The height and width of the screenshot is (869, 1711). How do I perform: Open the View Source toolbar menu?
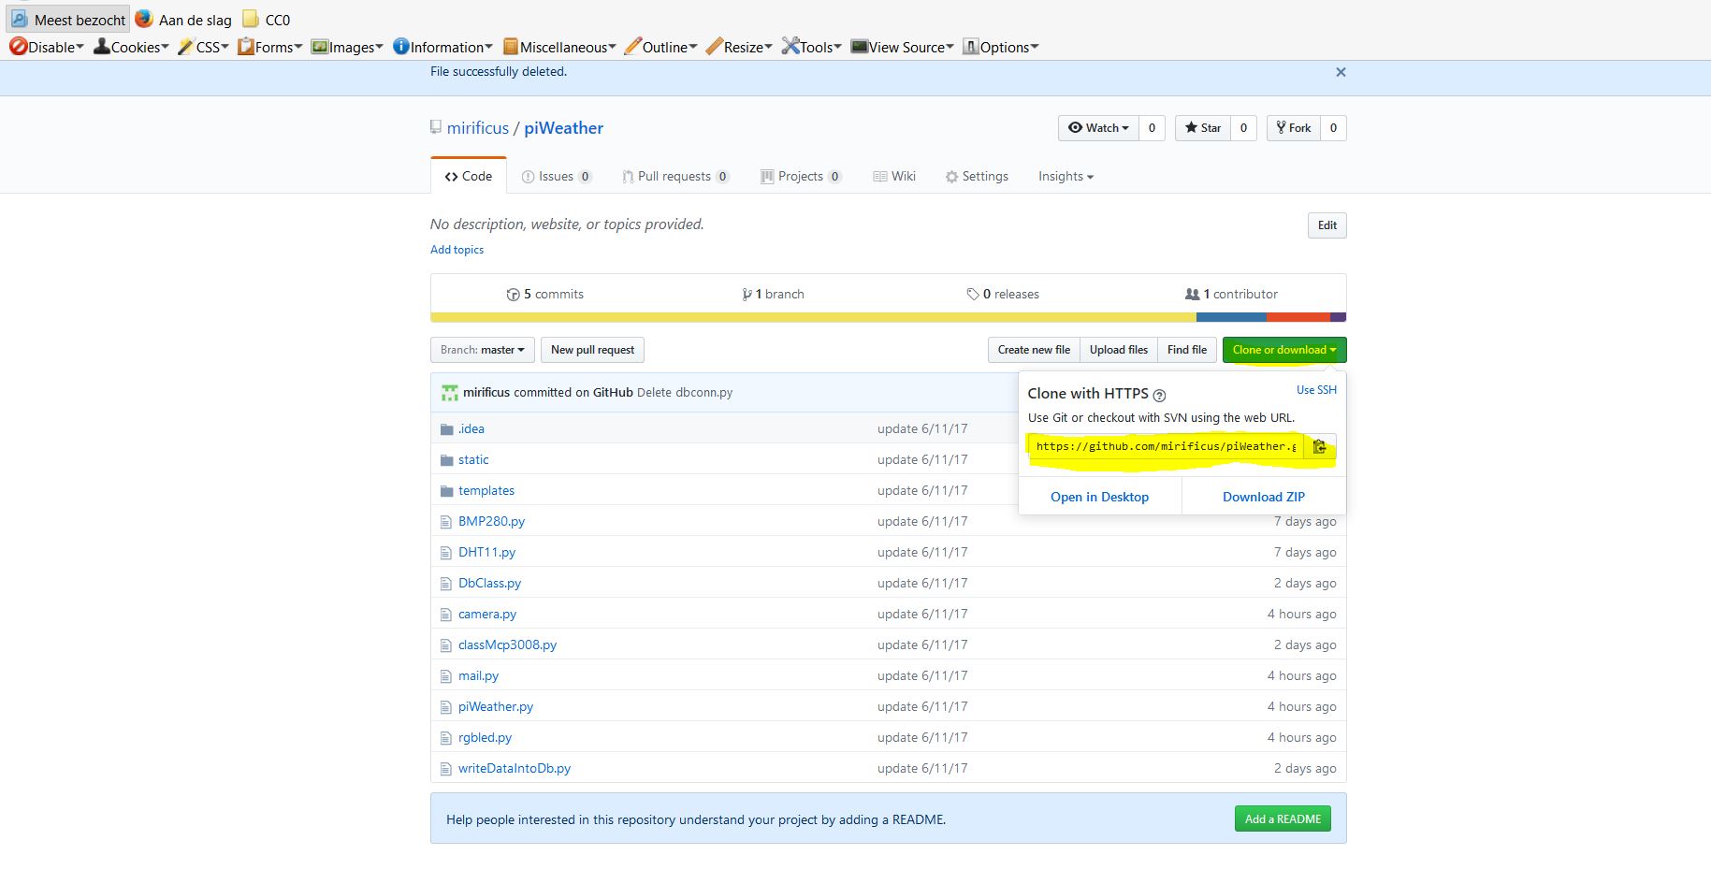(902, 47)
